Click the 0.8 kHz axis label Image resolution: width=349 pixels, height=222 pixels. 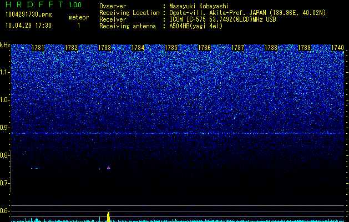point(5,155)
